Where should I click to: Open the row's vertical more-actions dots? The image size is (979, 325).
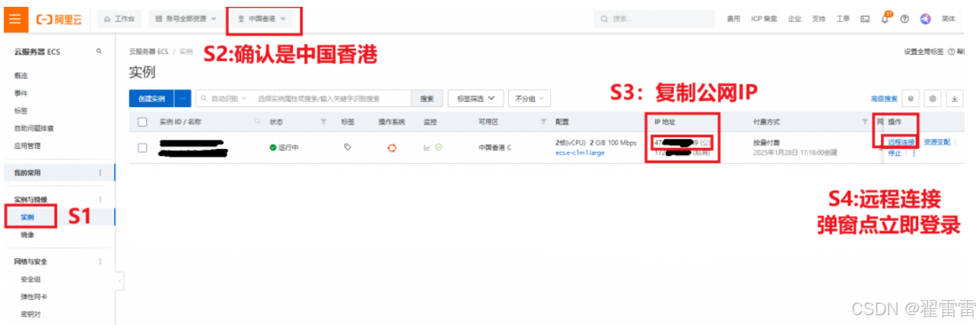914,153
